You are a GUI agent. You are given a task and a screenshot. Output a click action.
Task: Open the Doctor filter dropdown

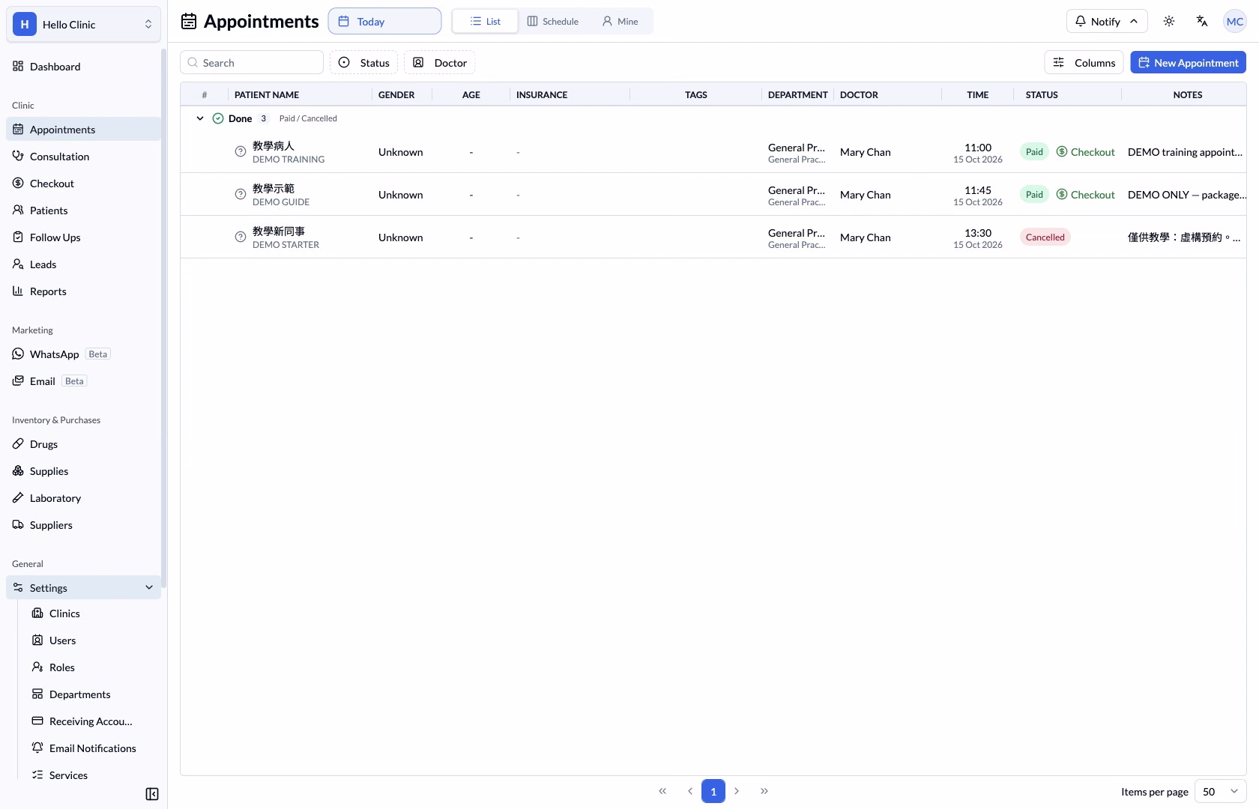point(439,63)
